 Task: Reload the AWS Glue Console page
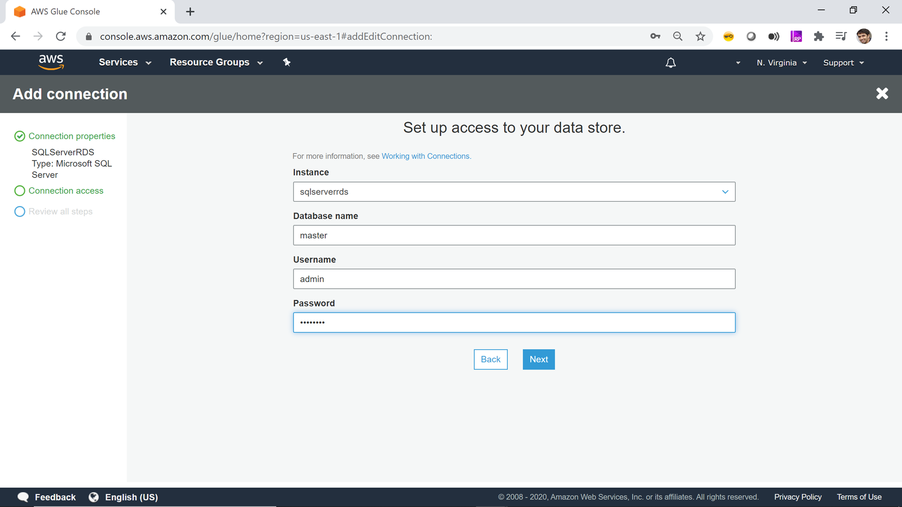(x=61, y=37)
